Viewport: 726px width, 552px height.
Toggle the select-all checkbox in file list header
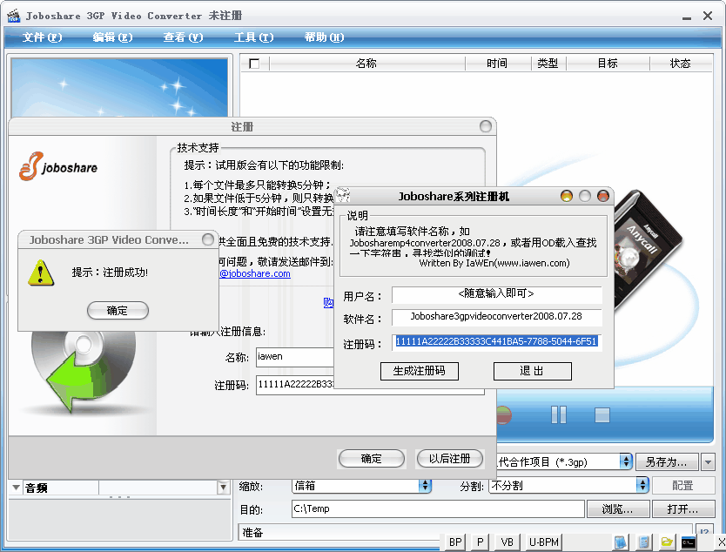(254, 64)
